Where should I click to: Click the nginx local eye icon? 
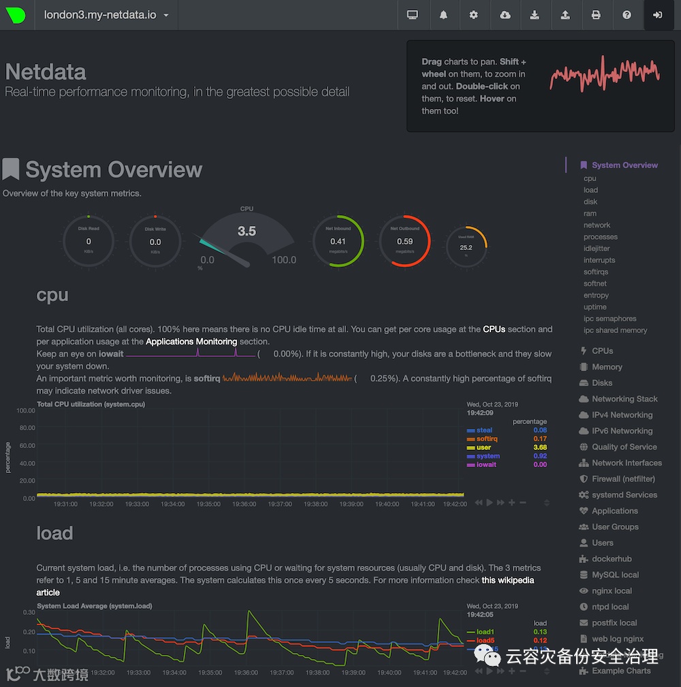pyautogui.click(x=584, y=591)
